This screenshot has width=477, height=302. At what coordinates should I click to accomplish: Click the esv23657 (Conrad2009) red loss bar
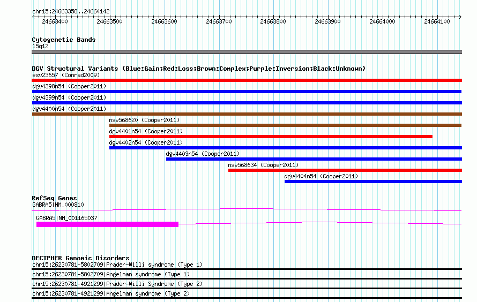coord(247,80)
